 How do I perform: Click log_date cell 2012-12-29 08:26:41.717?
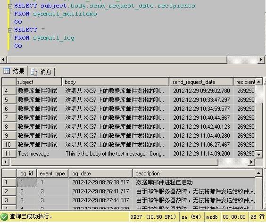click(x=100, y=191)
